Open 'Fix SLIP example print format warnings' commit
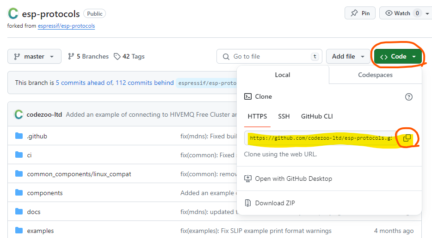This screenshot has height=238, width=432. (x=256, y=231)
